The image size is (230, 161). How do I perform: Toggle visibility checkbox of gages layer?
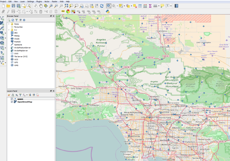12,99
